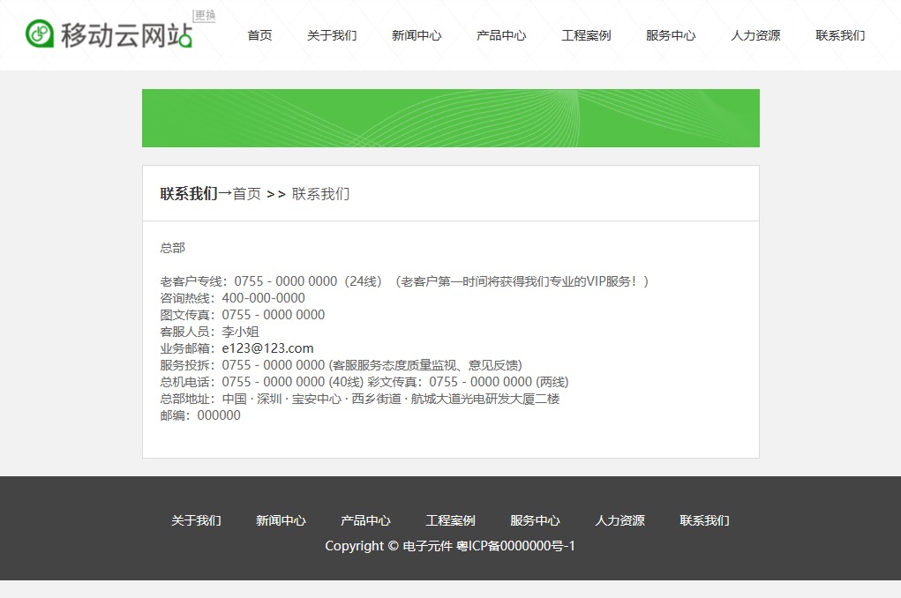Open 人力资源 in the top navigation
The width and height of the screenshot is (901, 598).
point(755,35)
